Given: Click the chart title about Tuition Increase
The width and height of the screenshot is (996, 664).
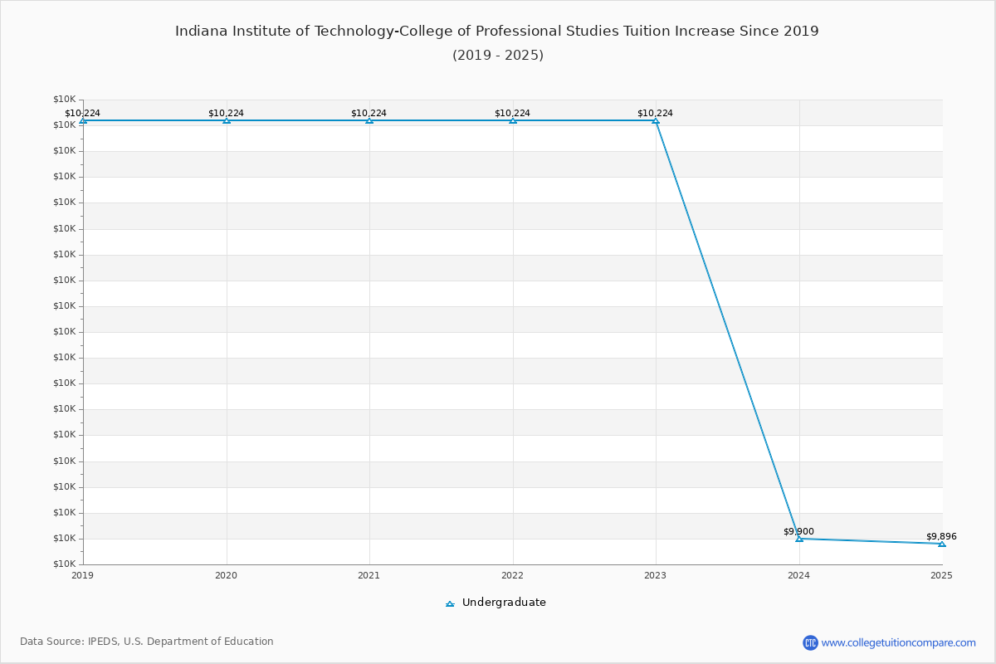Looking at the screenshot, I should click(497, 32).
